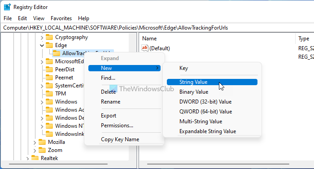This screenshot has width=314, height=169.
Task: Open the View menu
Action: point(39,18)
